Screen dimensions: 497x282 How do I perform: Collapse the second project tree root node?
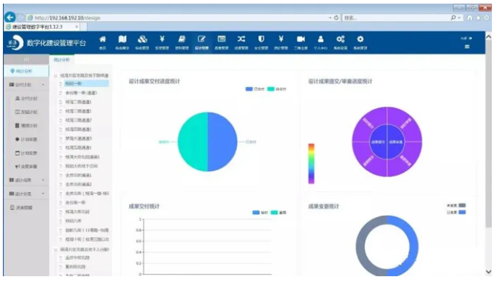point(56,250)
